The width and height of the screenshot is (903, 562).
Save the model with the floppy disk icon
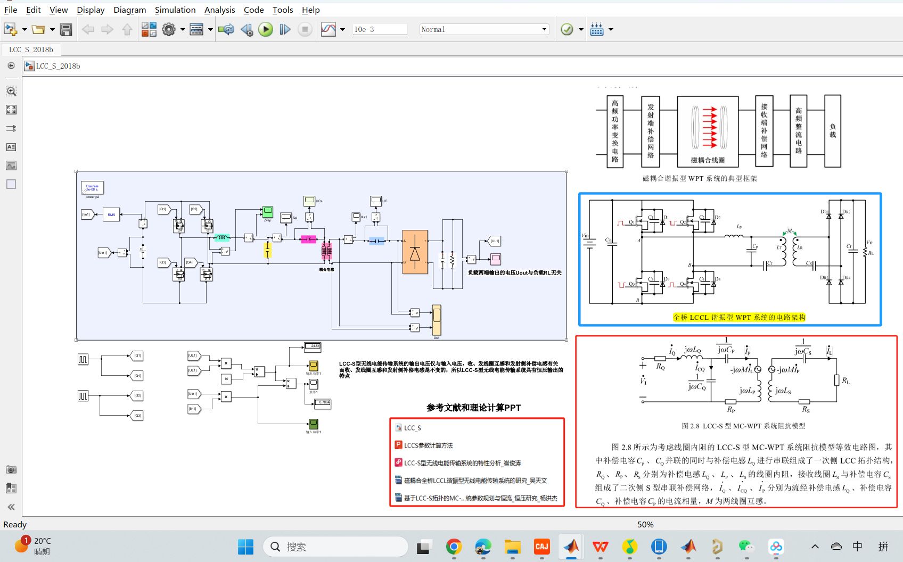66,29
